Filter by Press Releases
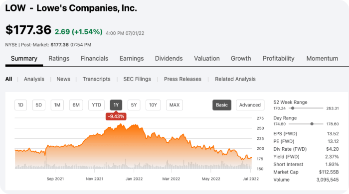The height and width of the screenshot is (194, 349). point(182,79)
